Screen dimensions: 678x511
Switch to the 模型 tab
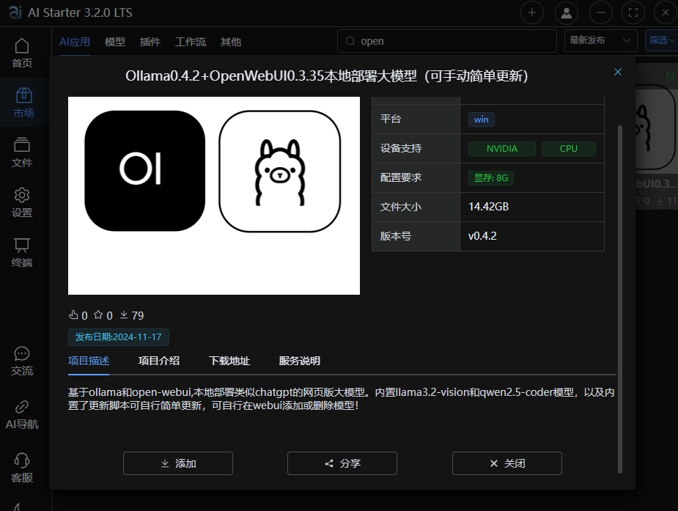tap(114, 42)
